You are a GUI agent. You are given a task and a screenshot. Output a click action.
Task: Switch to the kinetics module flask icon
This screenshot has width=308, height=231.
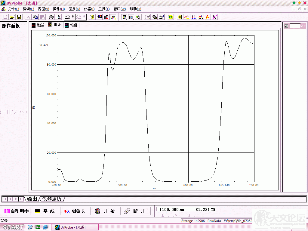pos(106,17)
